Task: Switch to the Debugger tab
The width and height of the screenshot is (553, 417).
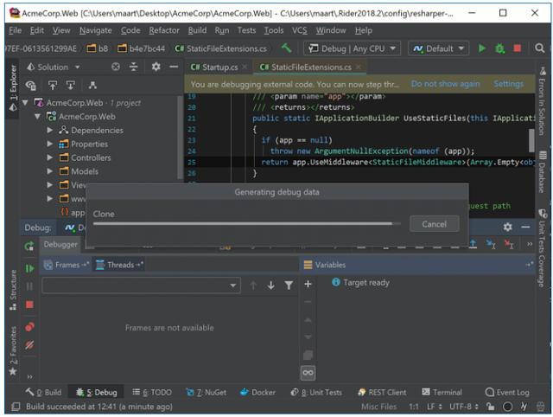Action: [x=60, y=244]
